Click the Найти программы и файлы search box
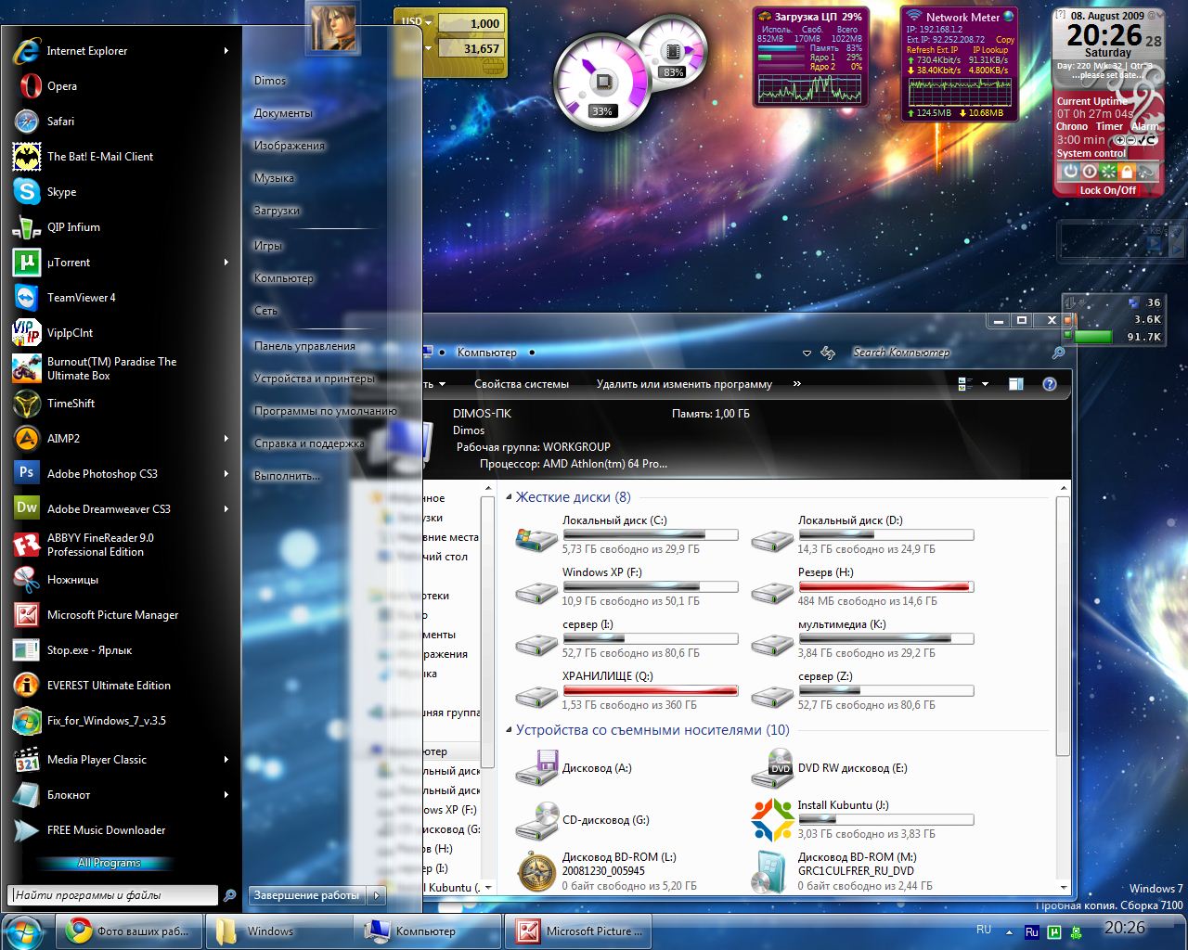The height and width of the screenshot is (950, 1188). point(112,895)
